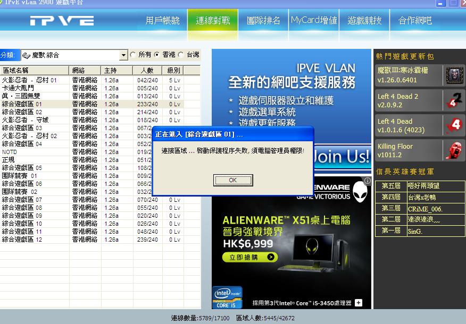
Task: Open 合作網吧 tab
Action: coord(415,20)
